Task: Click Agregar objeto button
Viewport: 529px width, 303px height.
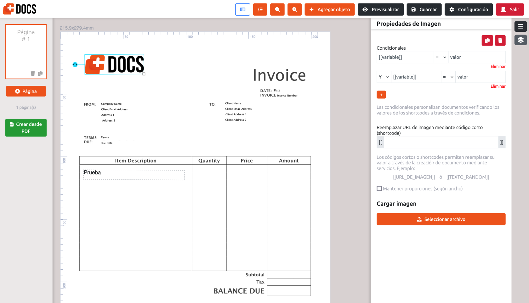Action: click(329, 9)
